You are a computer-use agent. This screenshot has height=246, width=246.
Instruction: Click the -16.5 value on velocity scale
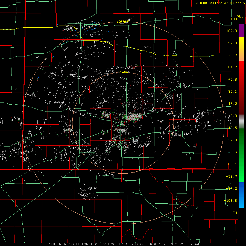point(232,128)
